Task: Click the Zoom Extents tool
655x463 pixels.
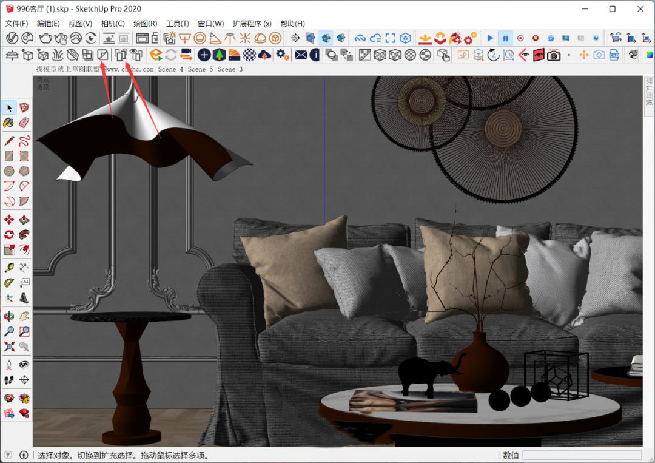Action: (x=8, y=346)
